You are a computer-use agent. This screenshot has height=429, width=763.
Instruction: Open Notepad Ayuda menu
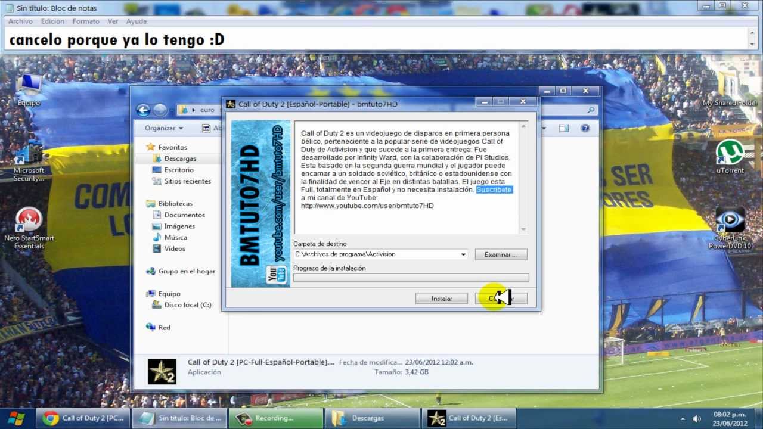coord(137,21)
